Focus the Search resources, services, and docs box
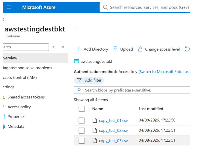The width and height of the screenshot is (201, 152). click(x=145, y=7)
